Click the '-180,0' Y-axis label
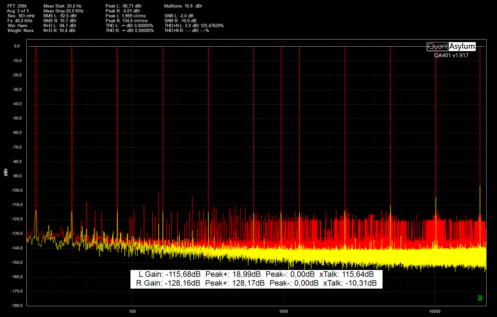 [17, 306]
